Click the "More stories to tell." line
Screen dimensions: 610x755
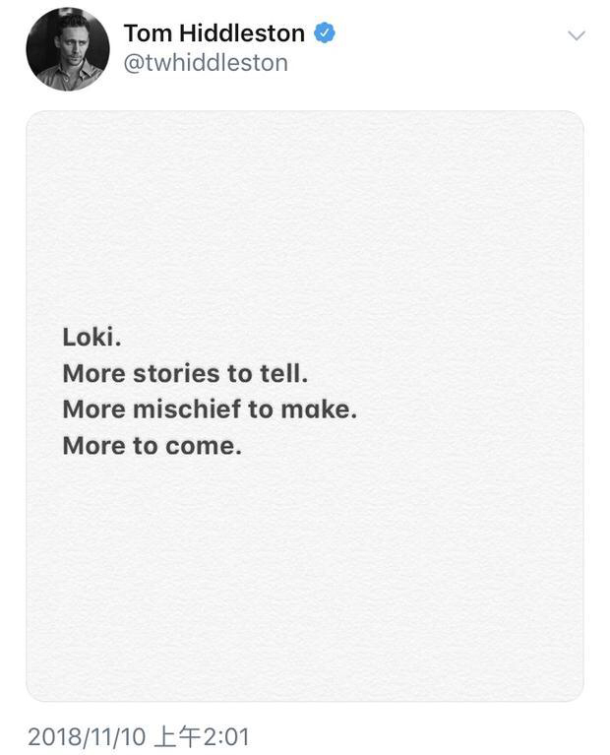[x=185, y=373]
